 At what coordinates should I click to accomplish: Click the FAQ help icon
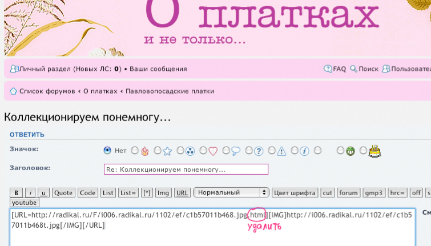328,69
